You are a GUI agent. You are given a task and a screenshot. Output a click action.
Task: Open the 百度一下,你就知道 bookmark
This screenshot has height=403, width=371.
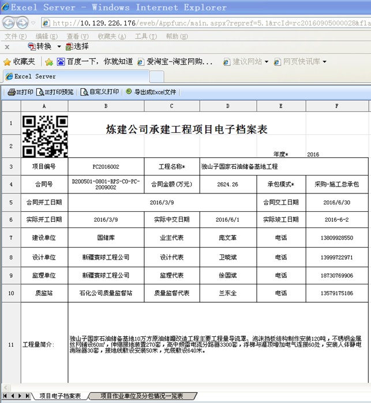point(95,62)
